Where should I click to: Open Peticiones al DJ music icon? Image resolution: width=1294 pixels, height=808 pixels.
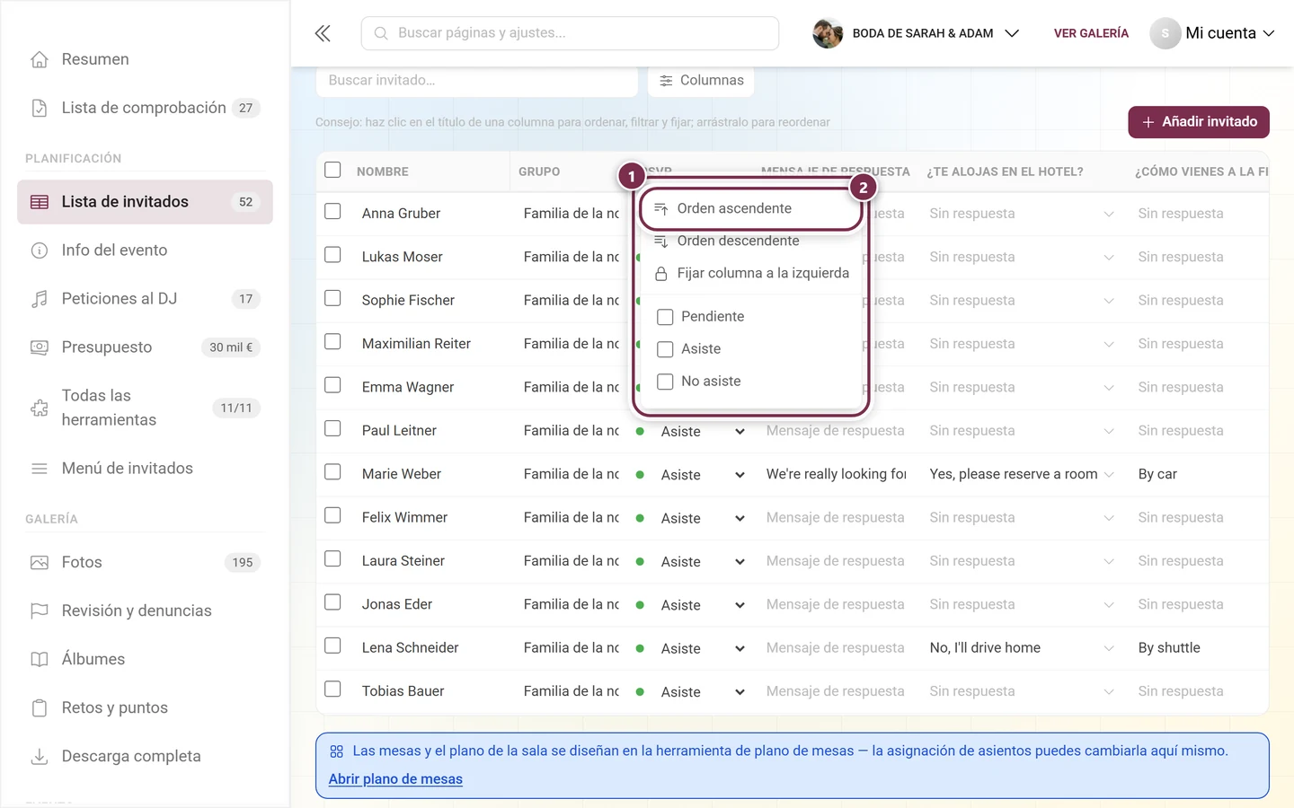coord(40,299)
